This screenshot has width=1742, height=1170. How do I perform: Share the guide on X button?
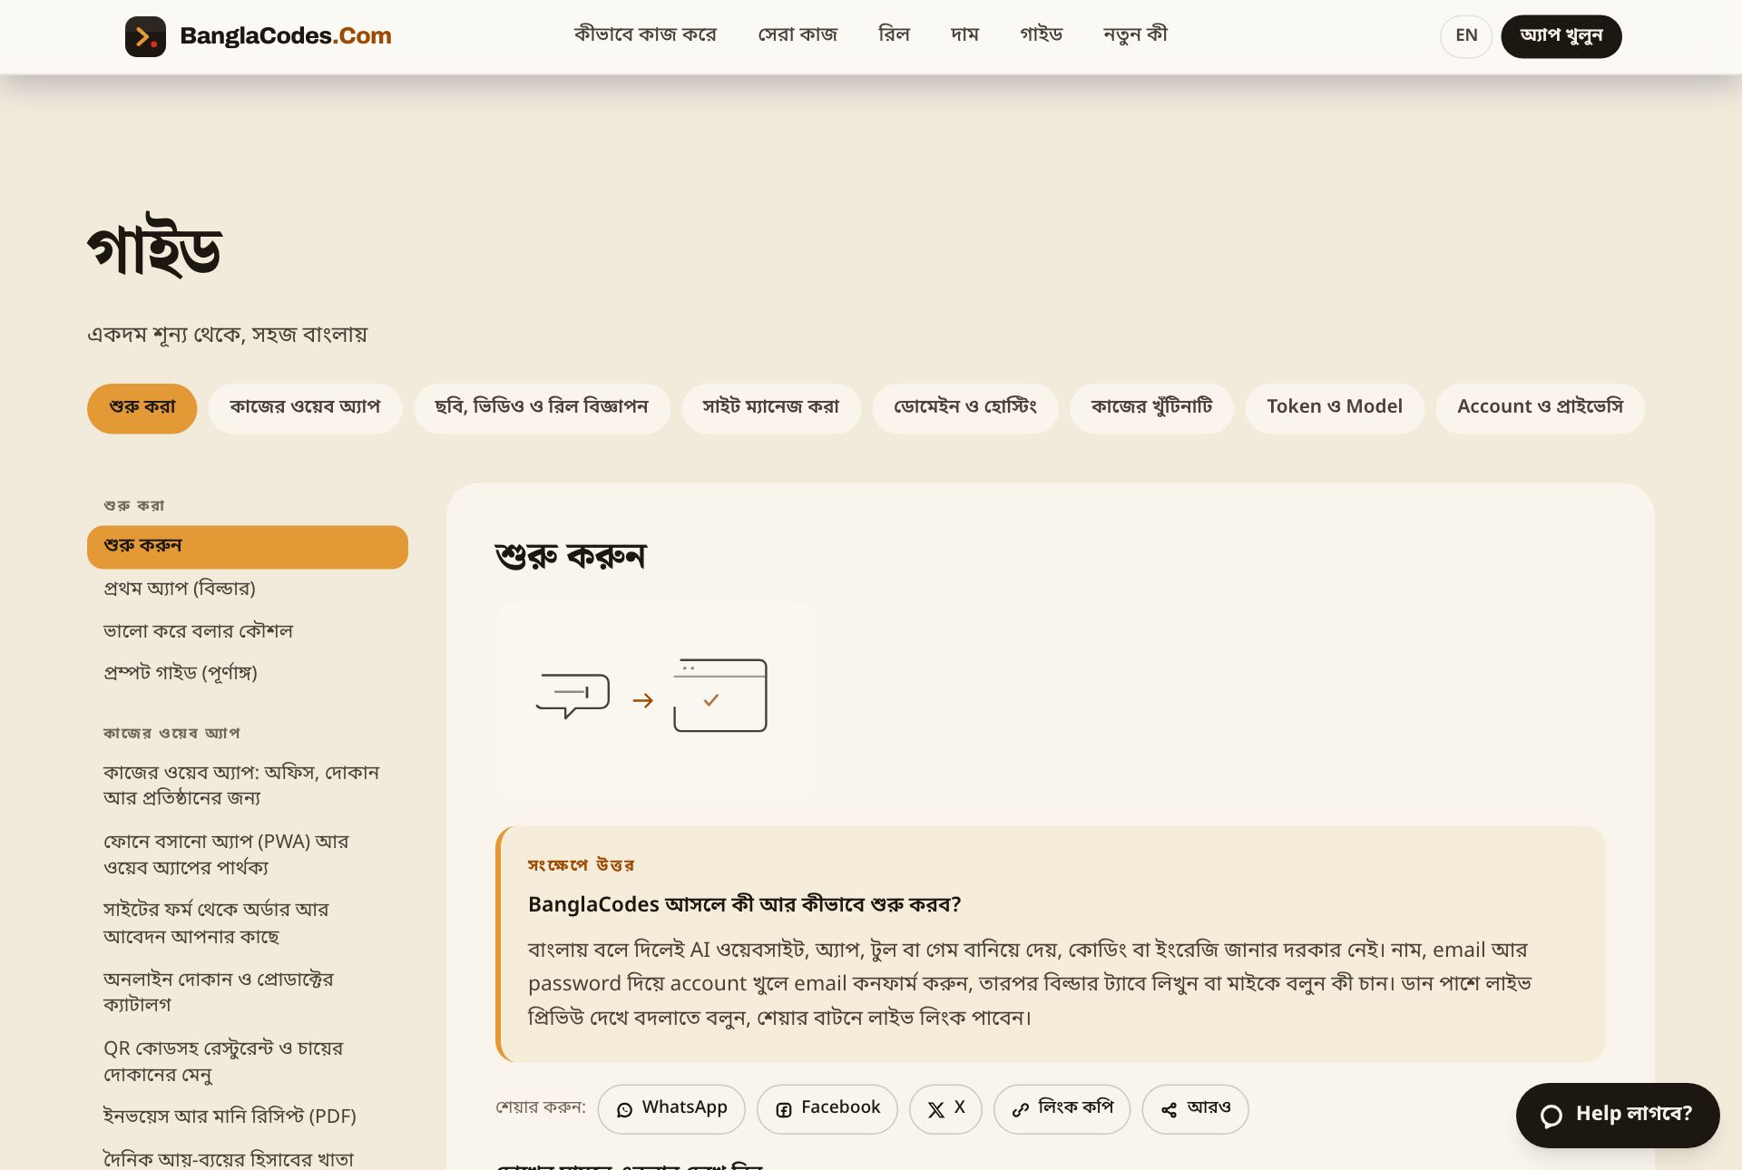[x=945, y=1109]
